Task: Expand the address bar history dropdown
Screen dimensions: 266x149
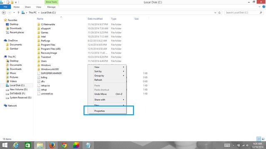Action: click(215, 12)
